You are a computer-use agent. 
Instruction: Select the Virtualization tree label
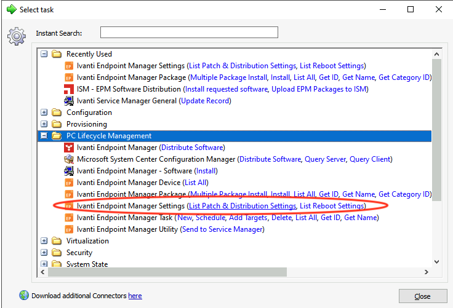(x=87, y=241)
